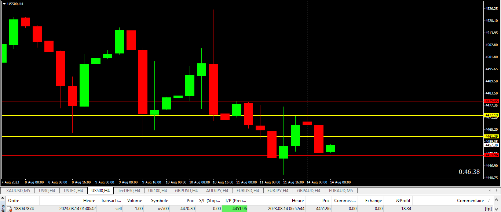Switch to the US30,H4 chart tab
Viewport: 501px width, 212px height.
47,191
